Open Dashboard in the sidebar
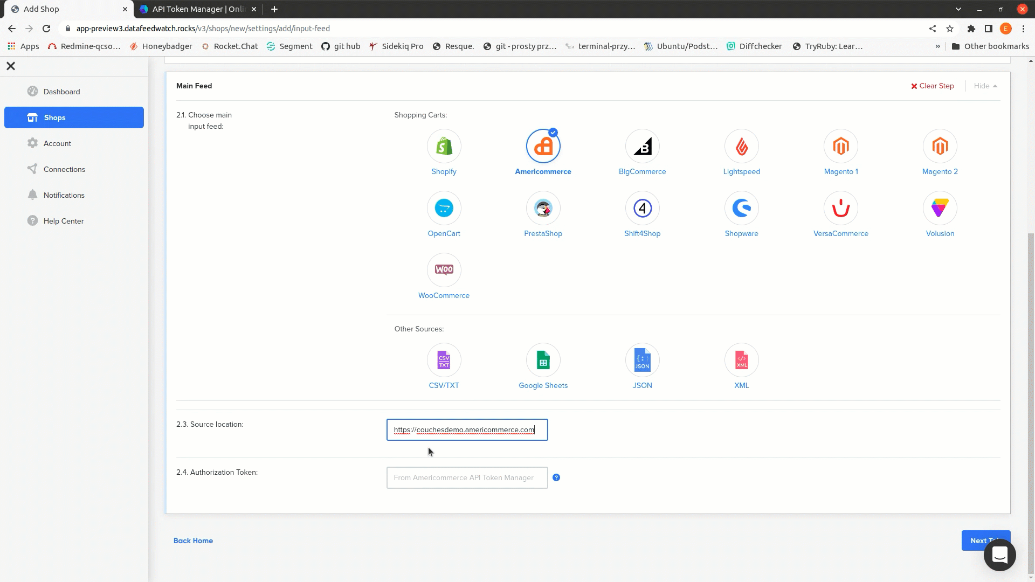The image size is (1035, 582). pyautogui.click(x=74, y=92)
